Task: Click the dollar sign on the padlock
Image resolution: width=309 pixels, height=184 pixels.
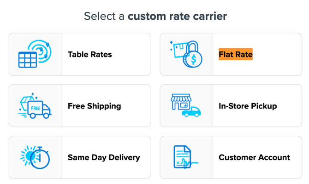Action: (x=193, y=59)
